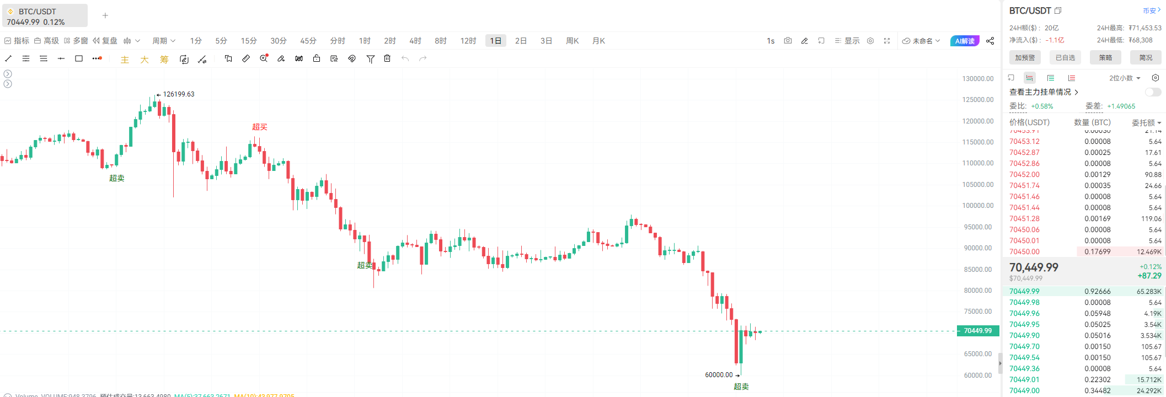Open the 周期 period dropdown
Screen dimensions: 1166x397
(x=164, y=41)
